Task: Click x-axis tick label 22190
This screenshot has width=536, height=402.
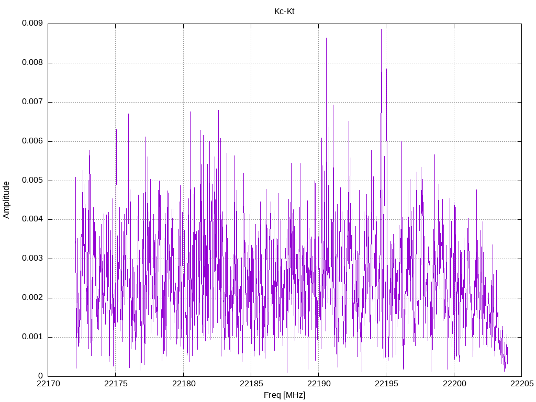Action: click(319, 384)
